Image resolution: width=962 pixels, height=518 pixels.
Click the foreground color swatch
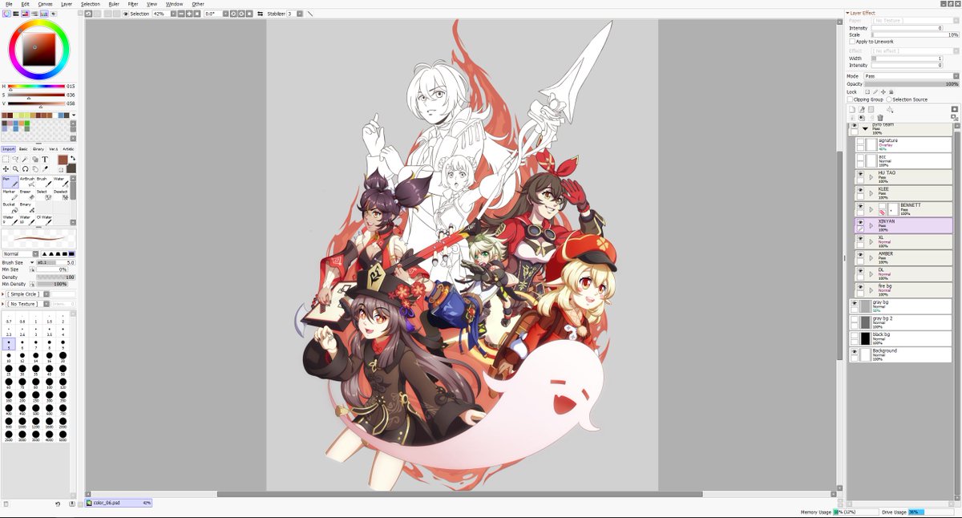(63, 160)
